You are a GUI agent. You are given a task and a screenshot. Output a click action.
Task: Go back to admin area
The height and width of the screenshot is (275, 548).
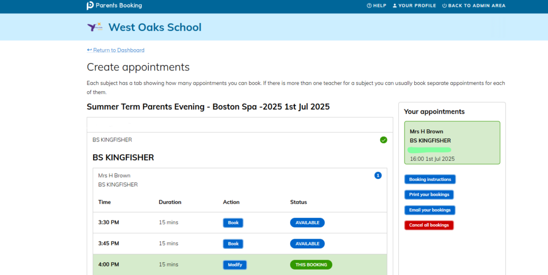[x=474, y=5]
